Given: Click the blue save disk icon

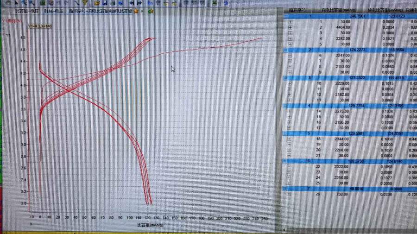Looking at the screenshot, I should point(105,2).
